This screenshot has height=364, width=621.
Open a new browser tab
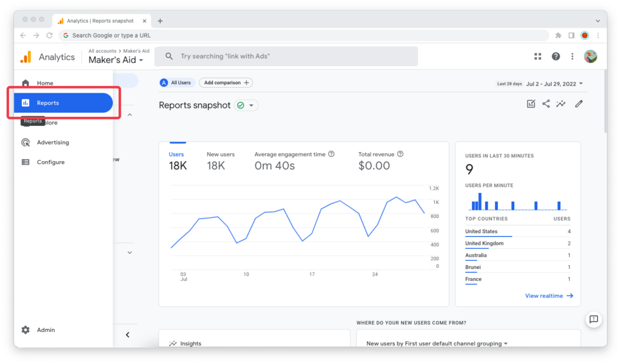[160, 21]
